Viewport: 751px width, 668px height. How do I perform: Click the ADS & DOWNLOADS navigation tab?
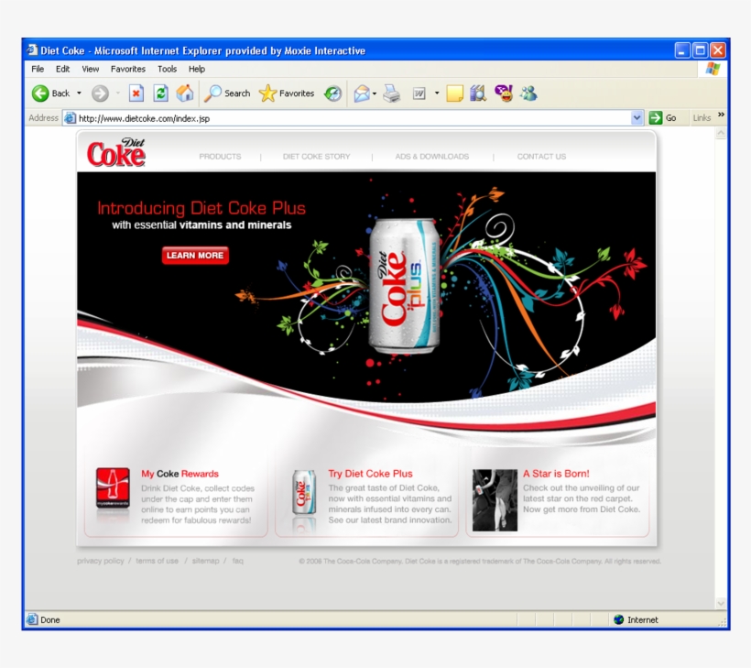(x=431, y=157)
